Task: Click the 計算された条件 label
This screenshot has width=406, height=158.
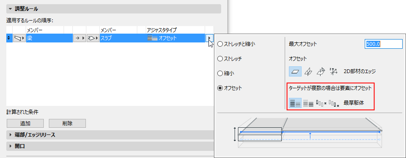Action: [22, 112]
